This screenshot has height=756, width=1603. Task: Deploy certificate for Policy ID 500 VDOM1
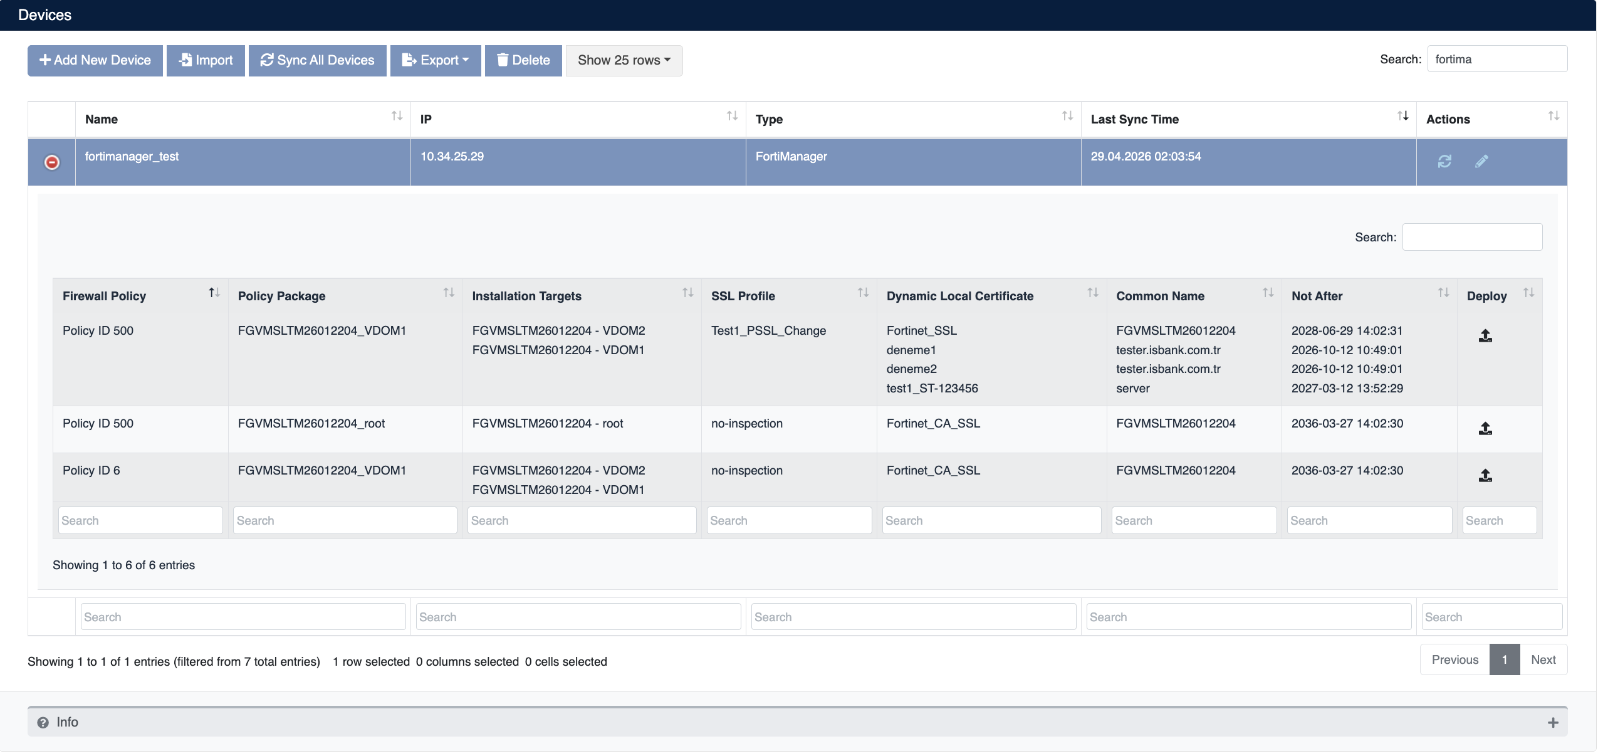coord(1485,336)
